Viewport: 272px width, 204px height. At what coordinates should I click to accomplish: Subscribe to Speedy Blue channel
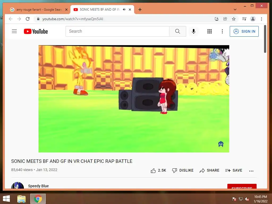point(242,186)
